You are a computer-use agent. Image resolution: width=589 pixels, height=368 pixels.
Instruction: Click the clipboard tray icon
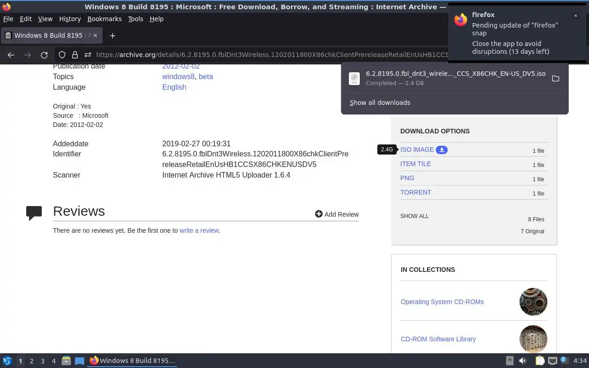click(x=540, y=361)
